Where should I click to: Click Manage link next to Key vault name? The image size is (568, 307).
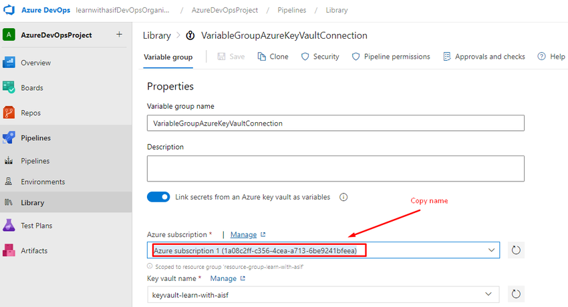click(223, 278)
